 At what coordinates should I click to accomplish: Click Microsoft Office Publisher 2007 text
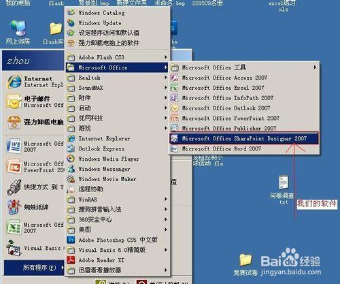pos(229,128)
